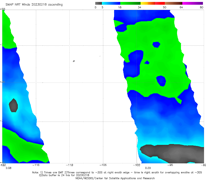Click the small blue diamond inside the green area
Image resolution: width=206 pixels, height=180 pixels.
[147, 63]
